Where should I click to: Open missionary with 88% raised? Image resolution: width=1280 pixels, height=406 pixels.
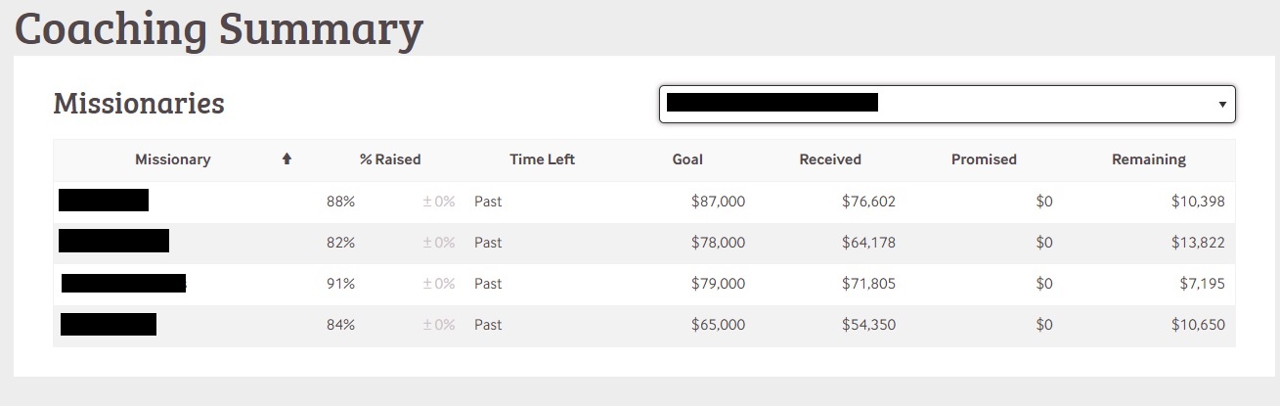pos(104,201)
